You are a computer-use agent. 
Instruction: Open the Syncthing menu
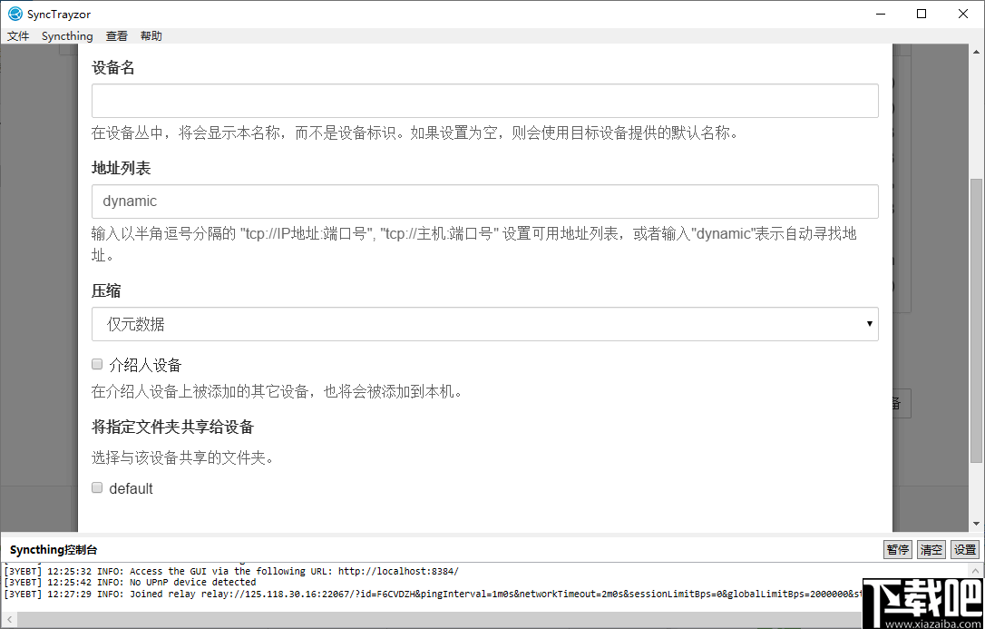[67, 35]
